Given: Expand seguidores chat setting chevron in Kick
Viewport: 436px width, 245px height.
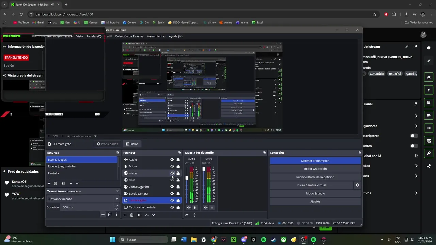Looking at the screenshot, I should pos(416,126).
